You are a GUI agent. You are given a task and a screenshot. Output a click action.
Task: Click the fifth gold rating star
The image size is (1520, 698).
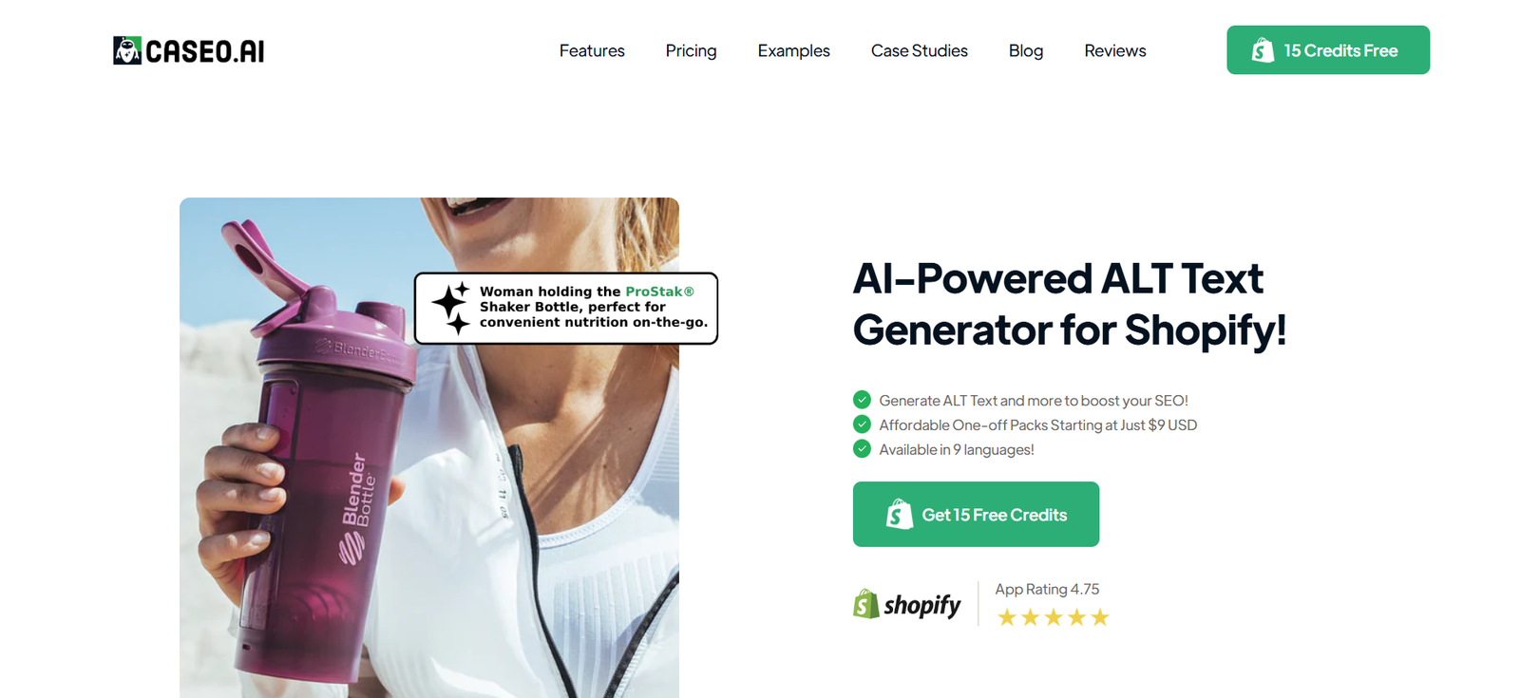[x=1100, y=618]
